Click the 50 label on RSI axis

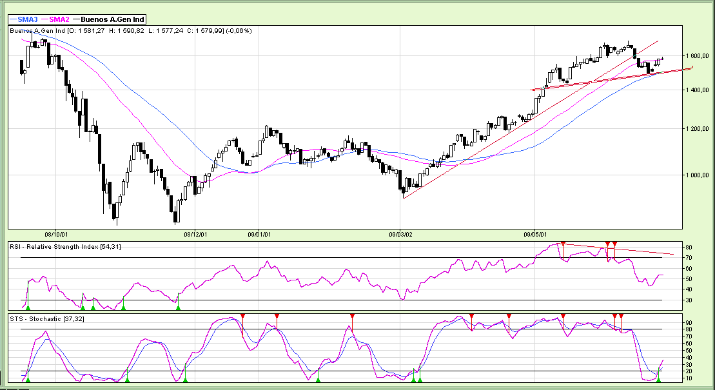pos(689,279)
